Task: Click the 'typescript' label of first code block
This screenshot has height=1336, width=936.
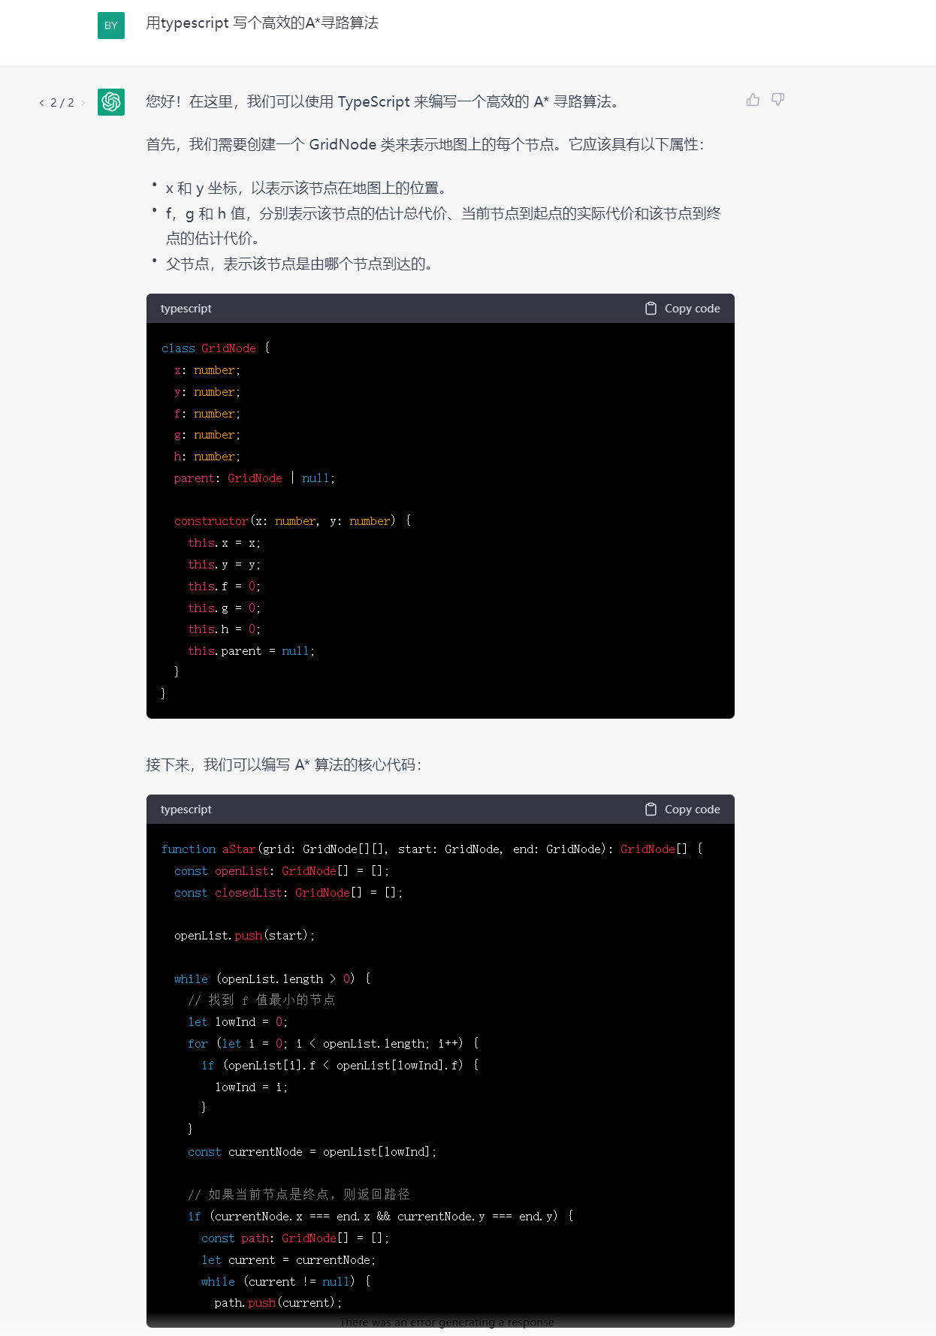Action: coord(186,309)
